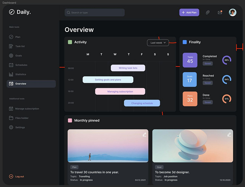The height and width of the screenshot is (187, 245).
Task: Open the Plan menu item
Action: pyautogui.click(x=18, y=37)
